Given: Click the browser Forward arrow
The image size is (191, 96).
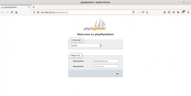Looking at the screenshot, I should coord(7,12).
